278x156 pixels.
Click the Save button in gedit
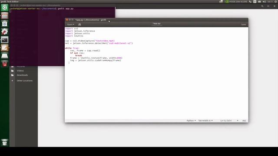[243, 25]
